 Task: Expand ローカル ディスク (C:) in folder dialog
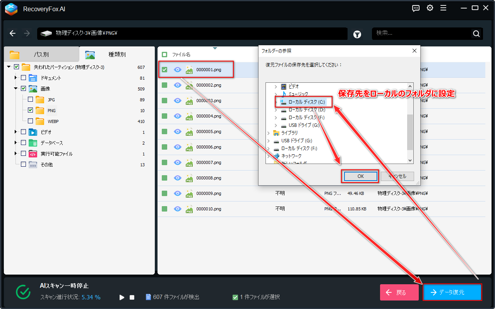(276, 102)
